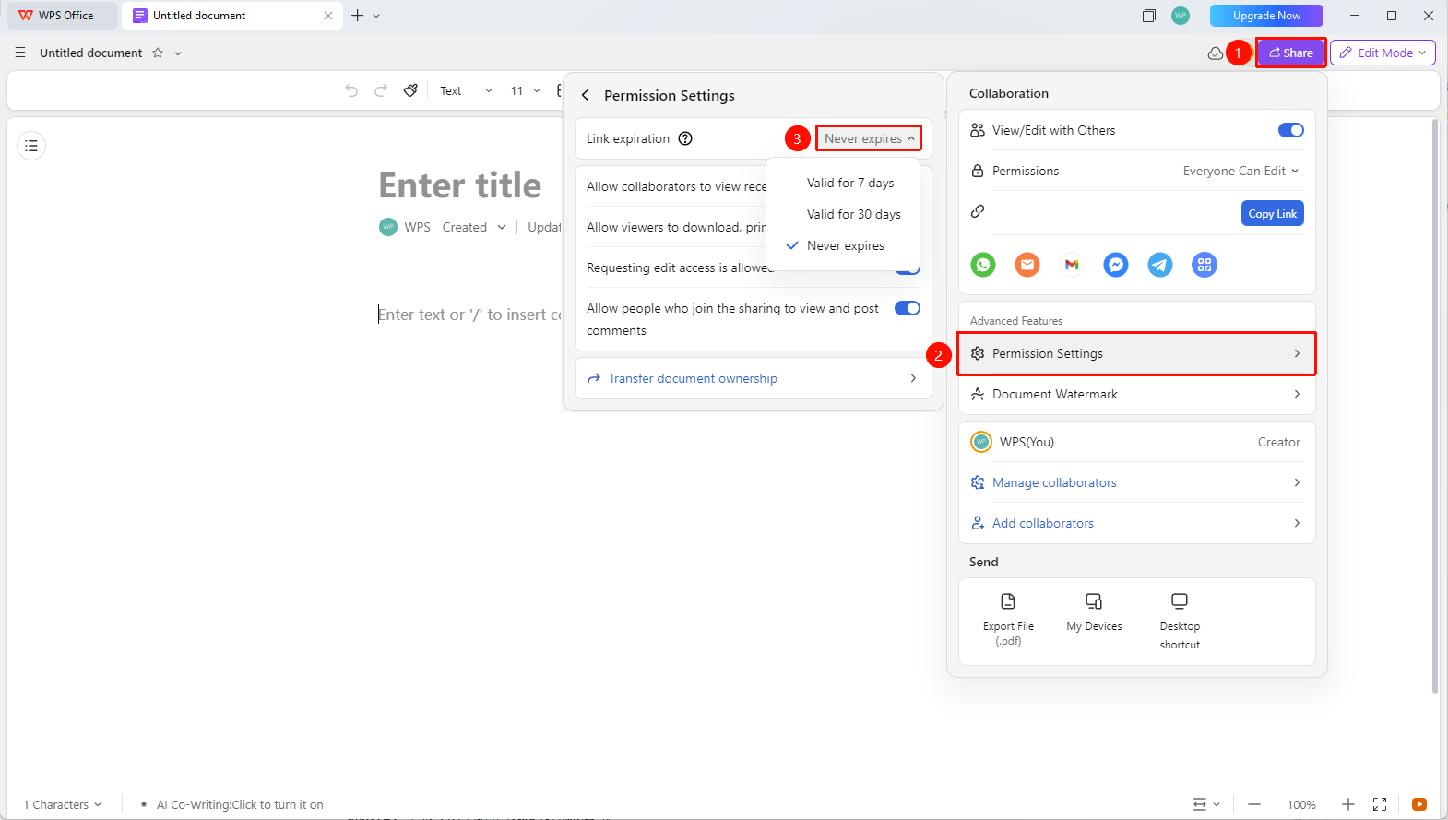The image size is (1448, 820).
Task: Click the Enter title field
Action: tap(460, 185)
